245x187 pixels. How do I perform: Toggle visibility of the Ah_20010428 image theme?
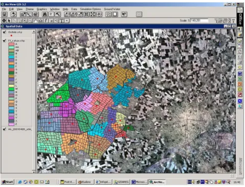[x=5, y=129]
